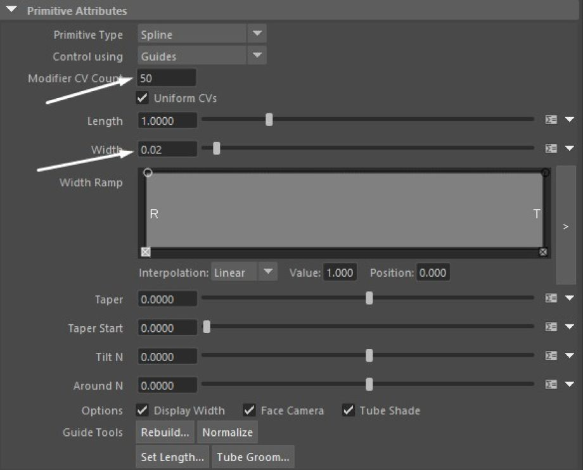Click the expression editor icon for Tilt N
The height and width of the screenshot is (470, 583).
point(551,356)
